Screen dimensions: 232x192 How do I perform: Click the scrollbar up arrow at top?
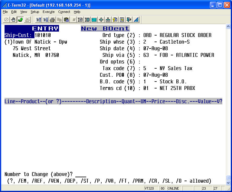point(228,26)
